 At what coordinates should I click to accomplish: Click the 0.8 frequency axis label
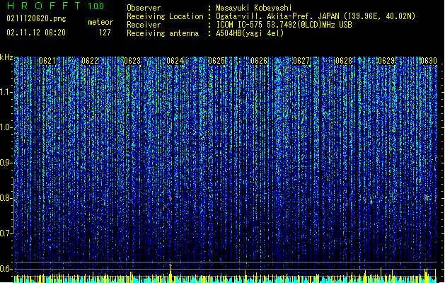click(x=6, y=198)
